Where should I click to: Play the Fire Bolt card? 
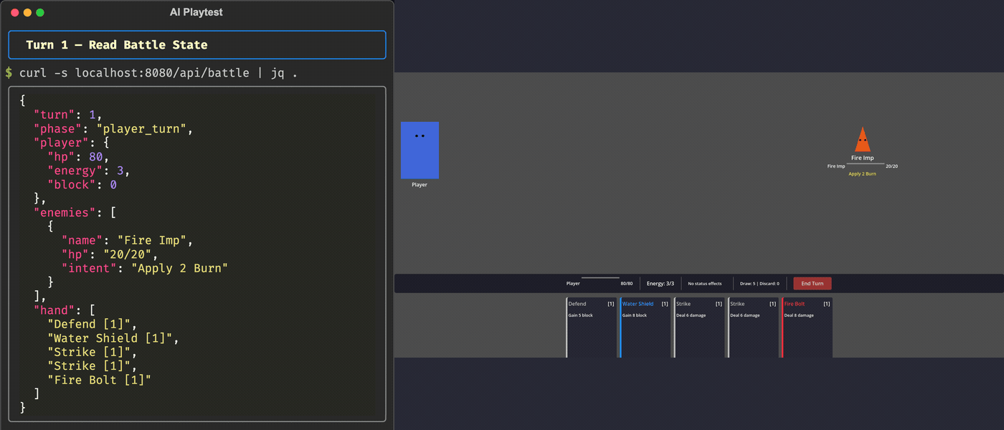tap(807, 326)
